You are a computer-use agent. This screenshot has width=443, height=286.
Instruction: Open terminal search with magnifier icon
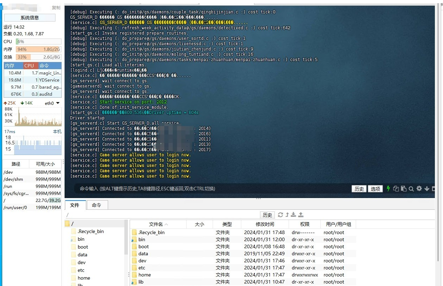coord(411,189)
